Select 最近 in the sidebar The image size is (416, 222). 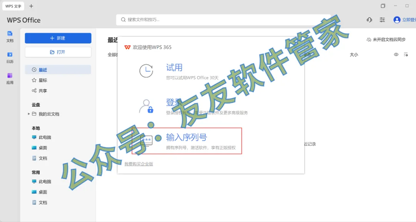click(58, 70)
